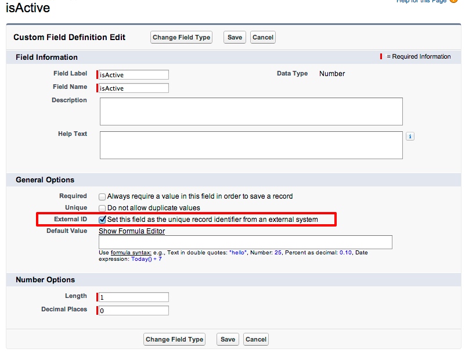
Task: Click the Default Value formula field
Action: pyautogui.click(x=245, y=242)
